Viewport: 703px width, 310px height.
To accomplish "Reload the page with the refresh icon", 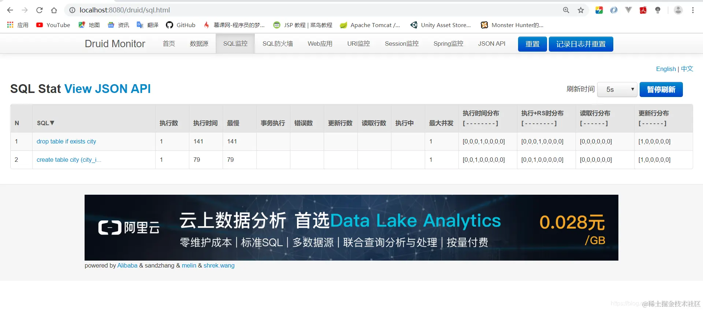I will coord(40,10).
